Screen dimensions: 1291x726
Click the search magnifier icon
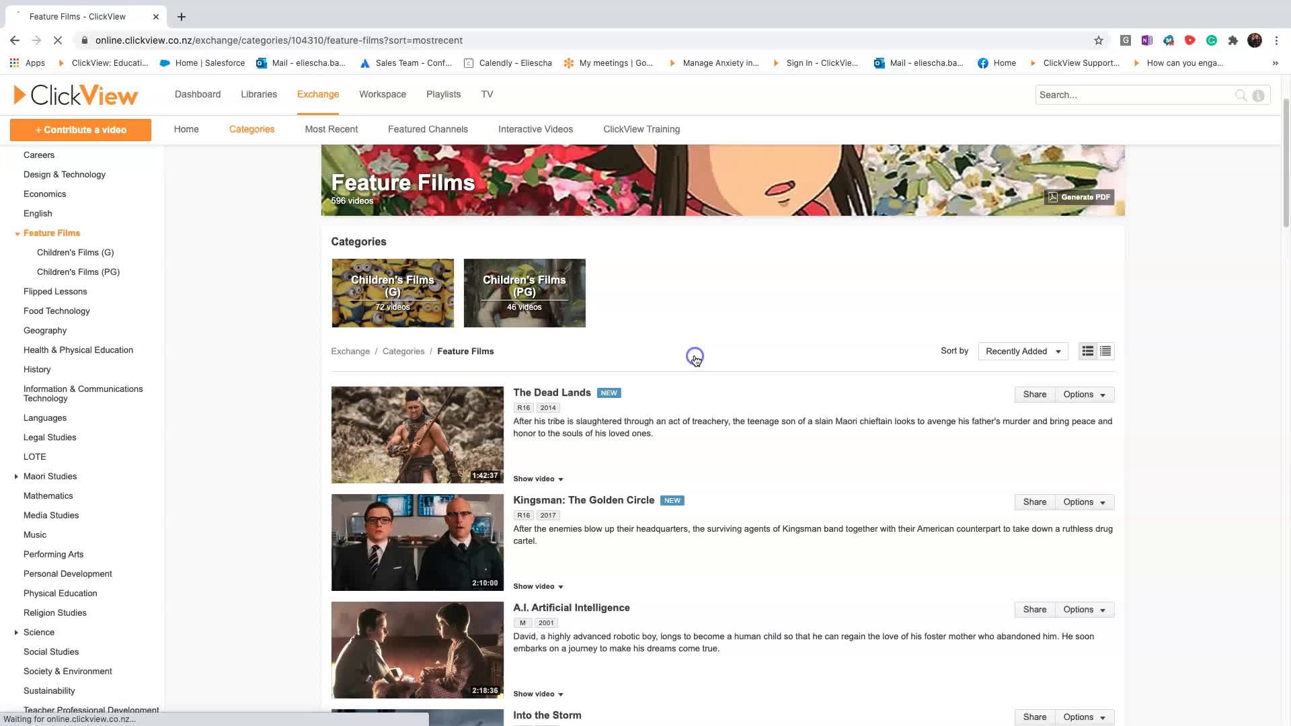click(x=1241, y=95)
